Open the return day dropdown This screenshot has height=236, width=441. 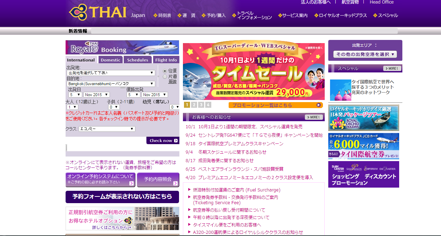(x=133, y=95)
